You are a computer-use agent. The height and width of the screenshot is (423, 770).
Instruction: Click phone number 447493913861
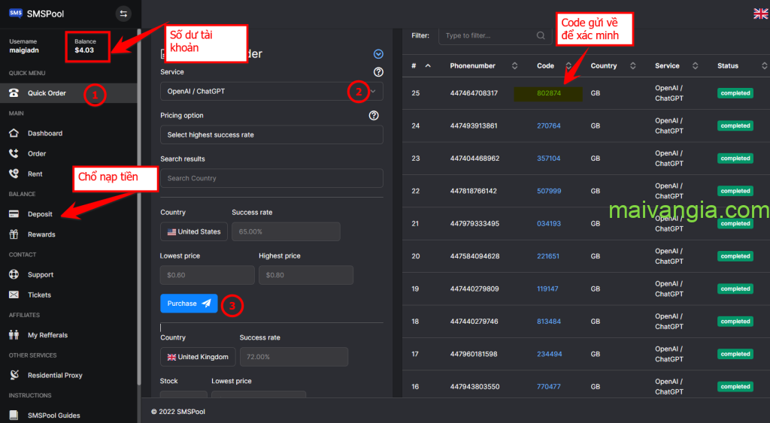click(474, 125)
